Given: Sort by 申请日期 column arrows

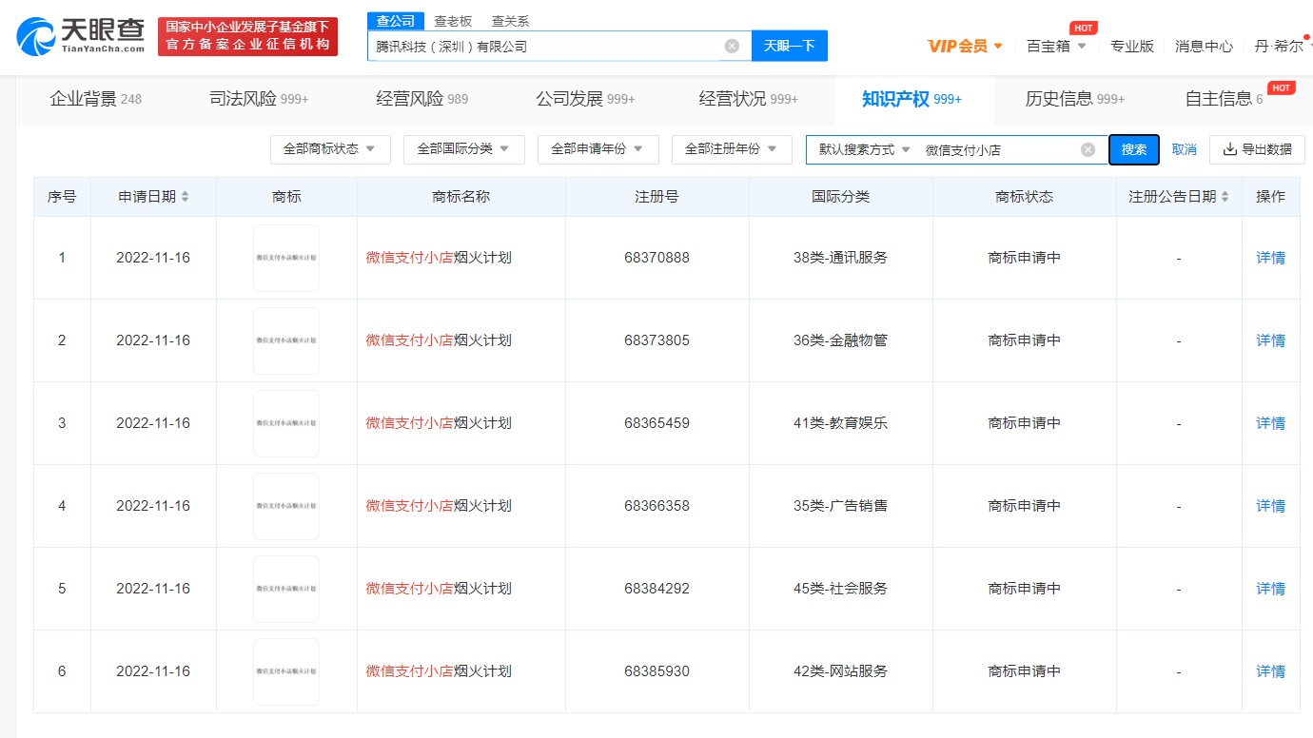Looking at the screenshot, I should [x=186, y=197].
